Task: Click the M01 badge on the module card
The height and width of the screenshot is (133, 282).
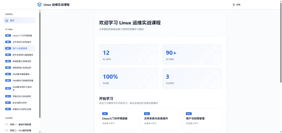Action: [x=105, y=114]
